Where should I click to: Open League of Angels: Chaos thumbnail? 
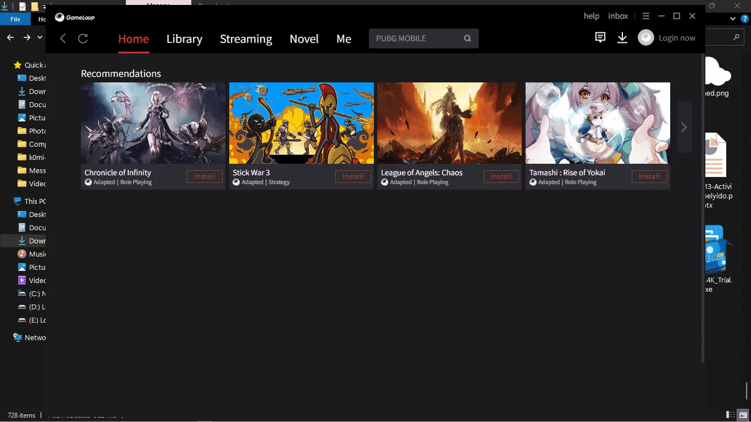449,123
